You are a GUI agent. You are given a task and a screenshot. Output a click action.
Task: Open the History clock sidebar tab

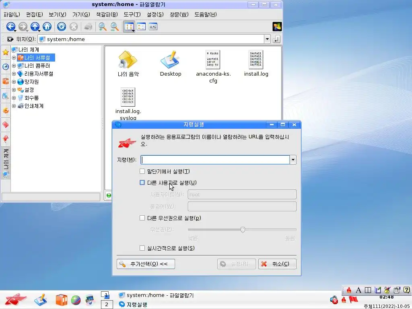tap(6, 66)
